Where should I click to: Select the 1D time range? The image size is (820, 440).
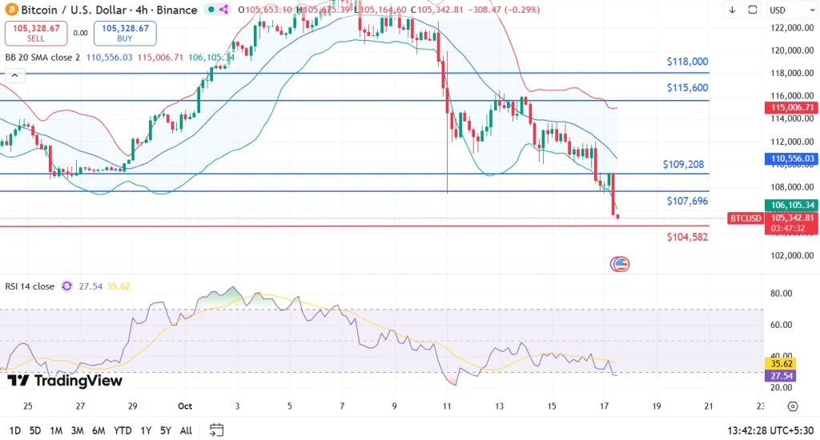pyautogui.click(x=14, y=430)
